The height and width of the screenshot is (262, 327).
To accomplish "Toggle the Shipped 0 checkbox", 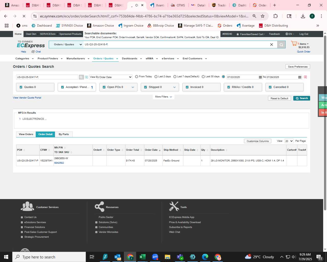I will (146, 87).
